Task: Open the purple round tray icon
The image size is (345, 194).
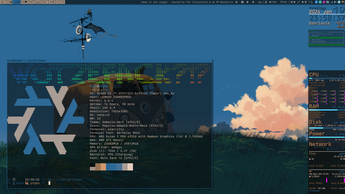Action: (x=324, y=2)
